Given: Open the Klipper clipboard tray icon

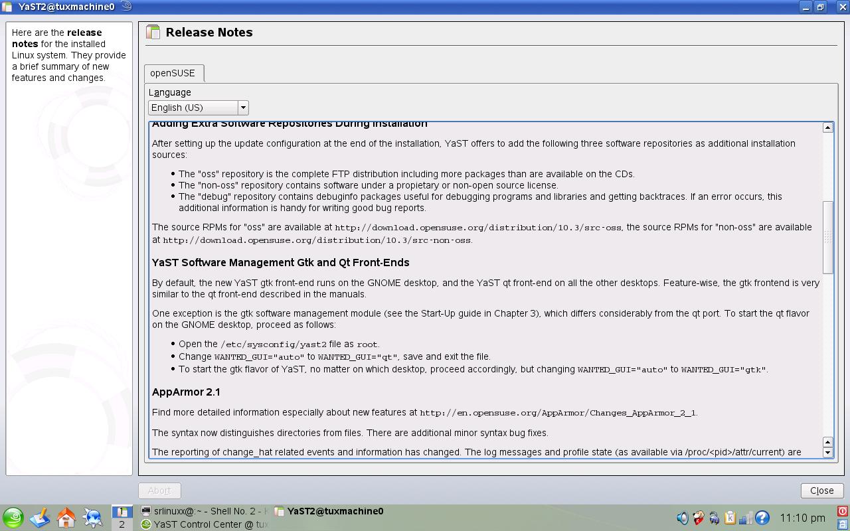Looking at the screenshot, I should pyautogui.click(x=730, y=518).
